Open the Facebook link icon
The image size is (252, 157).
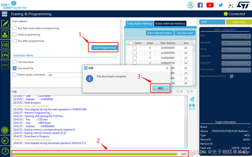point(200,5)
